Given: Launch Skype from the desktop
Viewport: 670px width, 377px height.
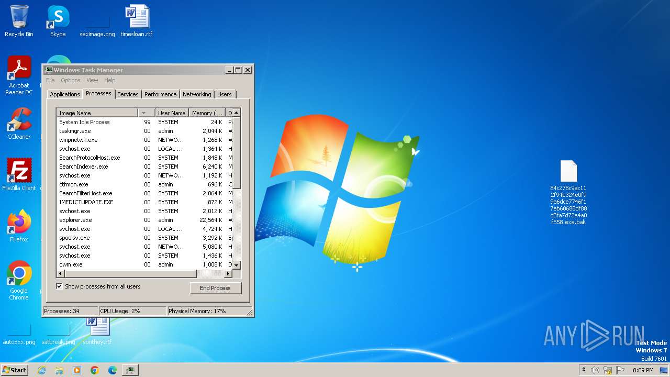Looking at the screenshot, I should pos(58,21).
